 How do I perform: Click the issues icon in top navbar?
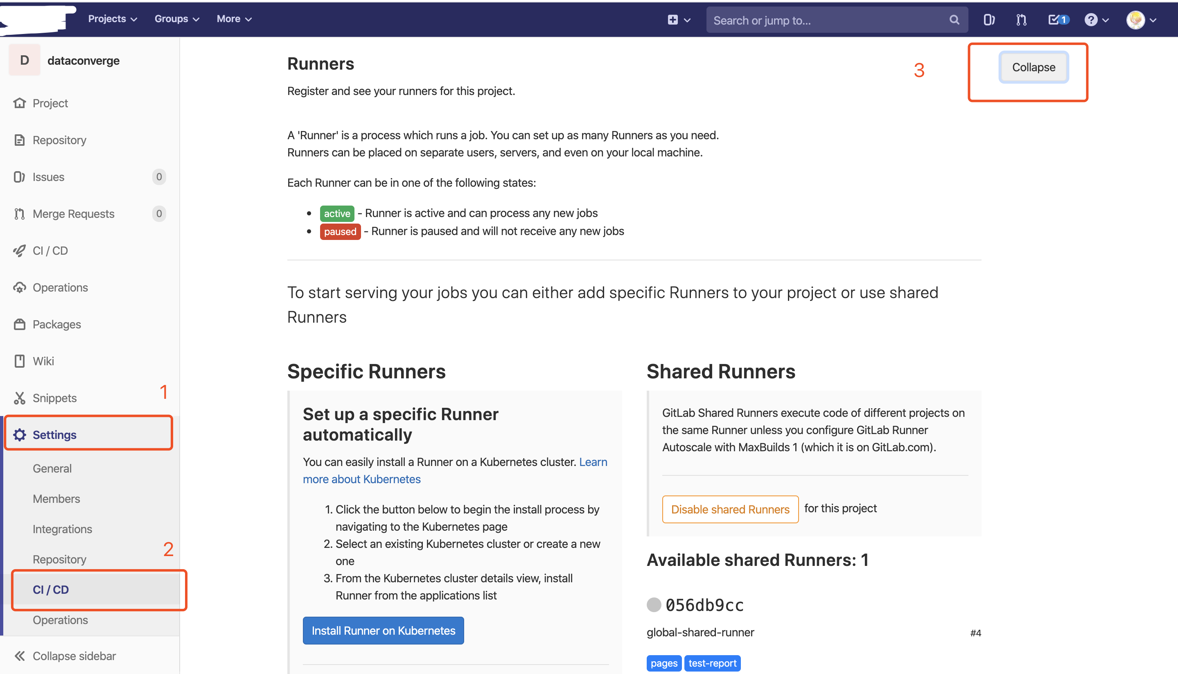[989, 20]
